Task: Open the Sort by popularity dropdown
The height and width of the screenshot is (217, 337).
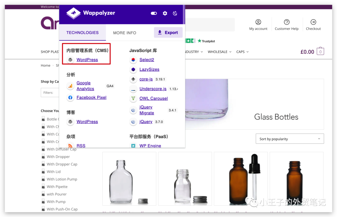Action: point(290,139)
